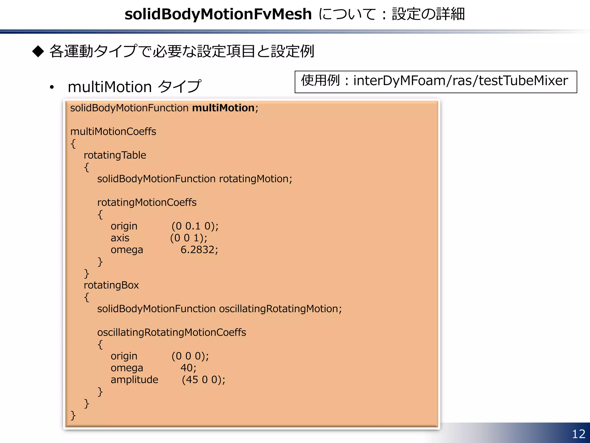This screenshot has height=443, width=590.
Task: Click the rotatingBox entry
Action: (111, 285)
